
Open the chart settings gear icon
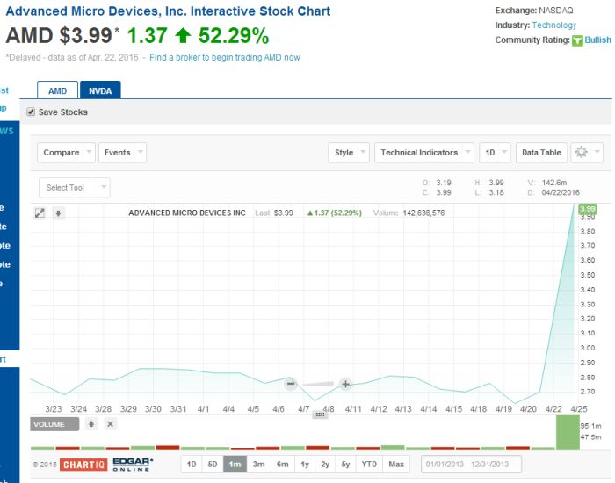pyautogui.click(x=582, y=152)
